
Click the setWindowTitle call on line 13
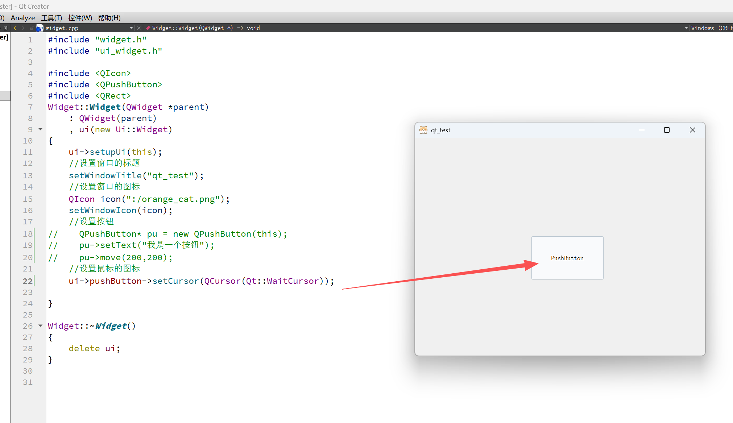click(x=136, y=175)
